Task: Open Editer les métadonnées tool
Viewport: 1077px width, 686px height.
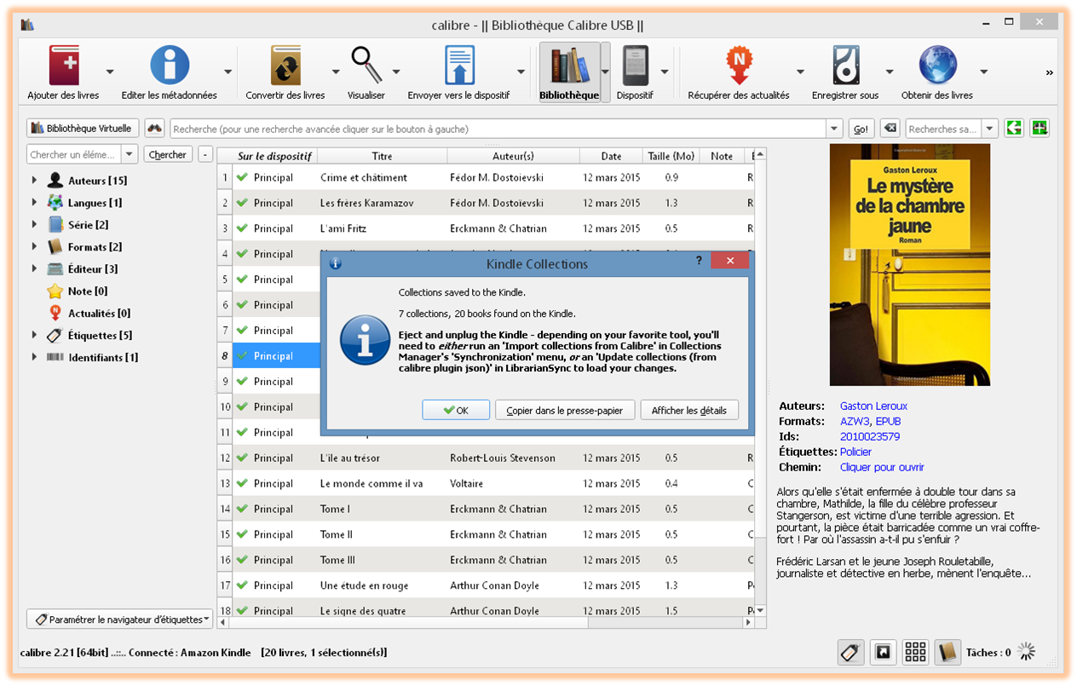Action: click(169, 66)
